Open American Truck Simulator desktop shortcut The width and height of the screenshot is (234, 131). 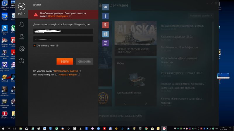coord(4,42)
